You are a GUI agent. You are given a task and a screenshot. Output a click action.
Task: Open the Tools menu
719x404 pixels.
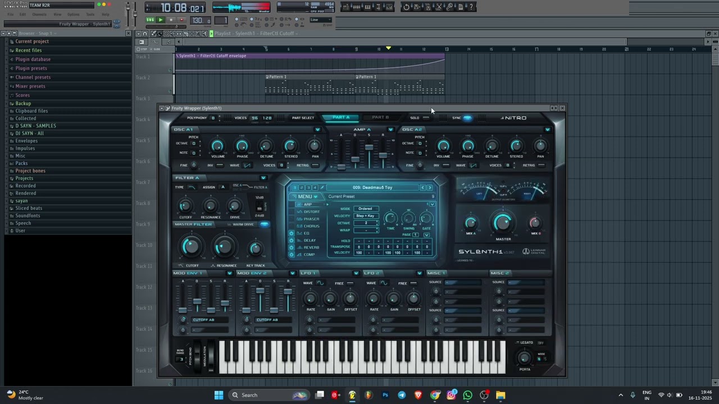pyautogui.click(x=90, y=14)
